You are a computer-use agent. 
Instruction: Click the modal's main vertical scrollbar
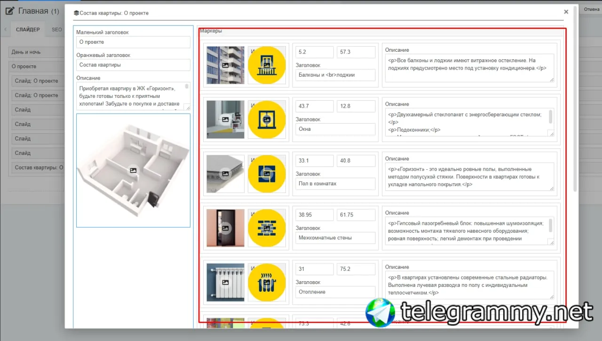(575, 99)
